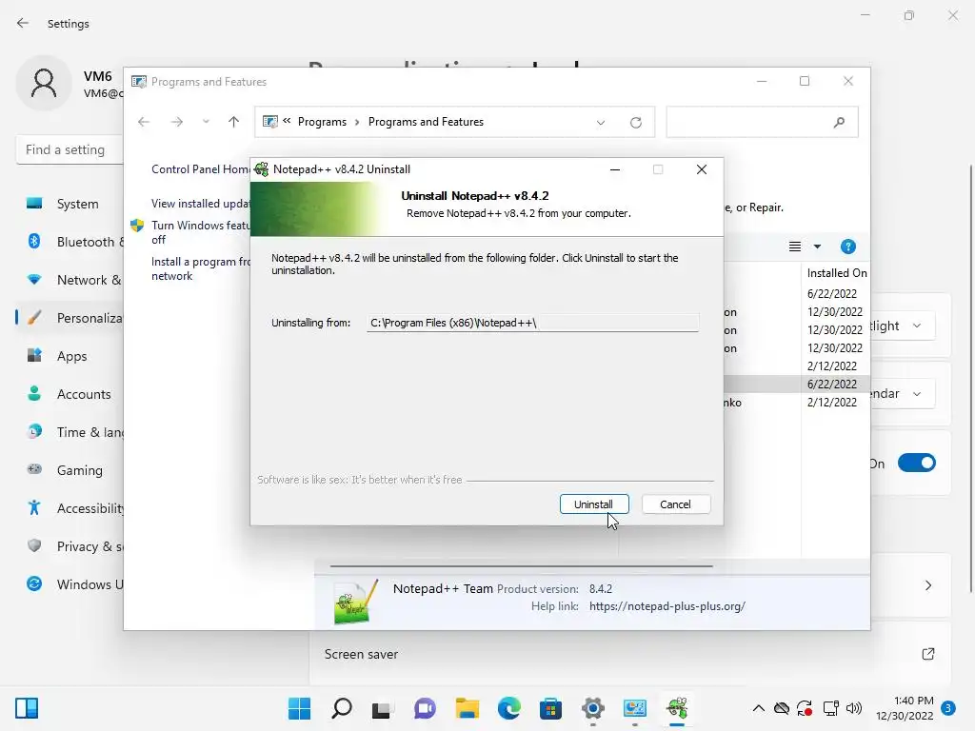975x731 pixels.
Task: Cancel the Notepad++ uninstall dialog
Action: click(675, 504)
